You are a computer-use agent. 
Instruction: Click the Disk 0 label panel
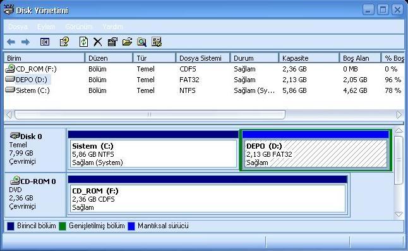point(35,150)
